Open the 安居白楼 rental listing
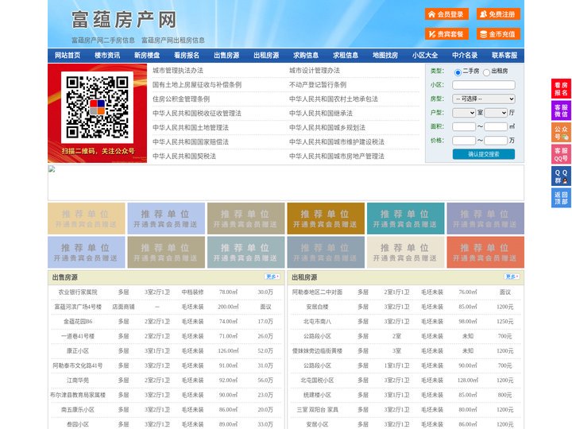Screen dimensions: 572x429 click(x=317, y=307)
